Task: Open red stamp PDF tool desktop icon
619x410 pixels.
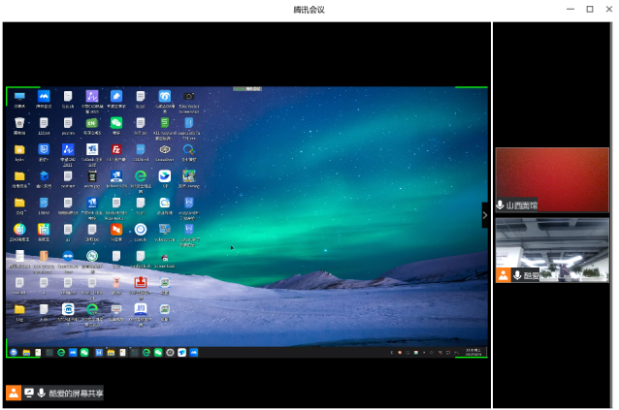Action: coord(140,283)
